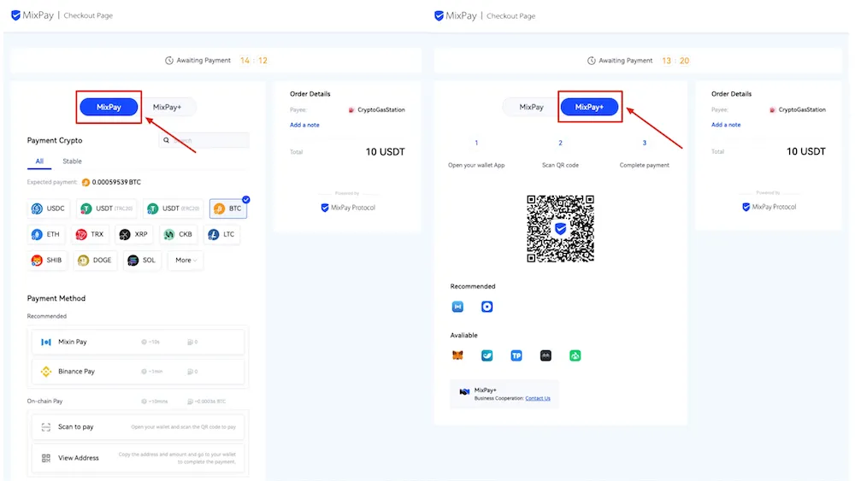Choose TRX as payment crypto
Image resolution: width=855 pixels, height=481 pixels.
coord(90,234)
